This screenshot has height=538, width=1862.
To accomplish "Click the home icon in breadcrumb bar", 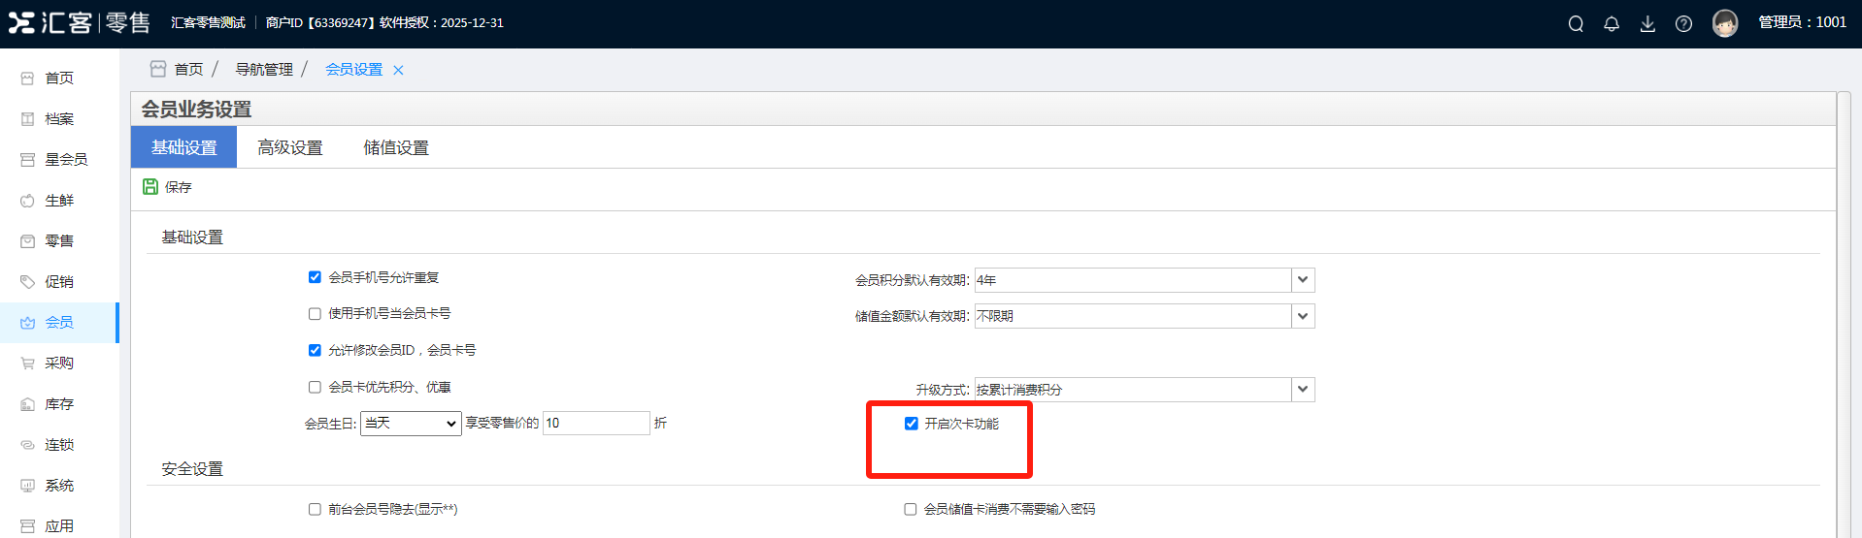I will [x=158, y=69].
